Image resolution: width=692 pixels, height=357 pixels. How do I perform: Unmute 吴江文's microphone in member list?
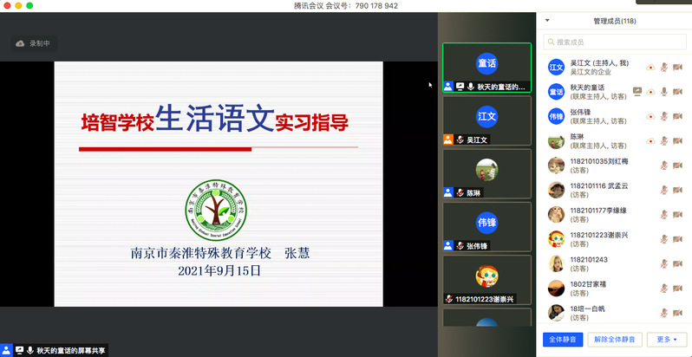[x=664, y=67]
